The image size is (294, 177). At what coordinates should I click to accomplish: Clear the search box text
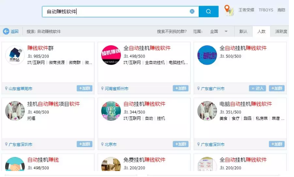click(192, 12)
